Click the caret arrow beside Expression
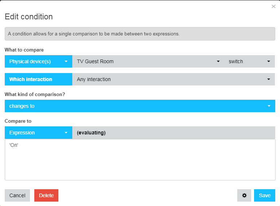The width and height of the screenshot is (280, 206). coord(66,133)
